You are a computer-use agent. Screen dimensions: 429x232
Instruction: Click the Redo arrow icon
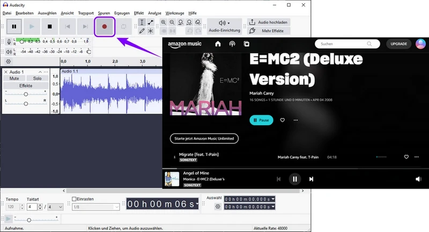click(x=198, y=31)
